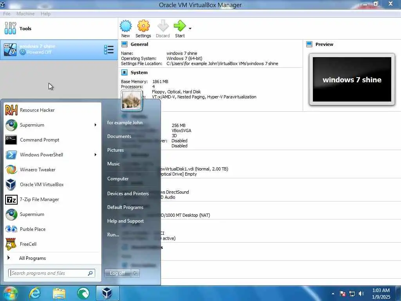
Task: Expand the Supermium jump list arrow
Action: tap(96, 125)
